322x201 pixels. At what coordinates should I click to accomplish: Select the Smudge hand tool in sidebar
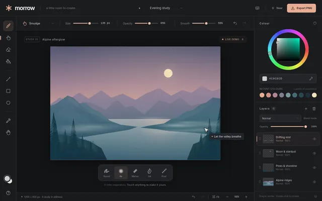[8, 38]
